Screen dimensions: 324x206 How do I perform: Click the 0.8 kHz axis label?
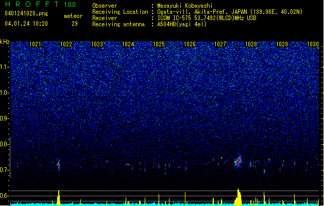point(5,144)
